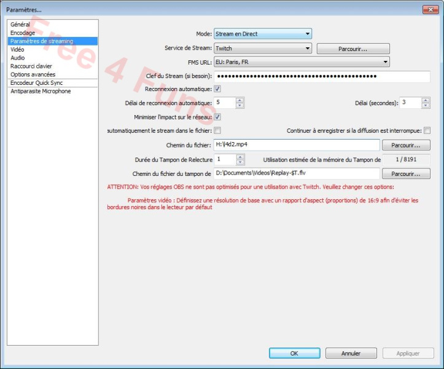Open Encodeur Quick Sync settings
Viewport: 444px width, 369px height.
tap(36, 82)
